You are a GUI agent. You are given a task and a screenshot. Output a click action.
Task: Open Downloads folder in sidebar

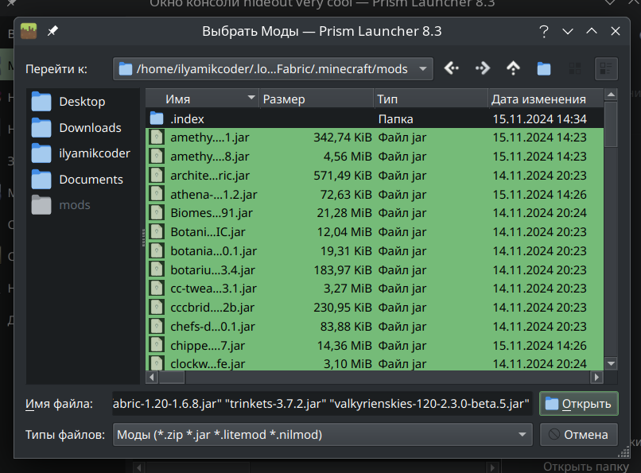pos(89,128)
